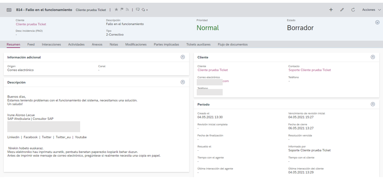The width and height of the screenshot is (383, 178).
Task: Click the follow feed icon
Action: 127,10
